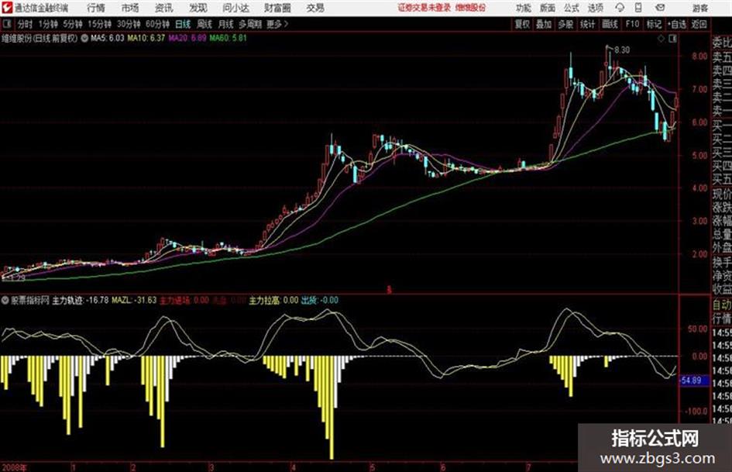Click the 标记 mark toolbar button
The height and width of the screenshot is (472, 732).
pyautogui.click(x=654, y=24)
